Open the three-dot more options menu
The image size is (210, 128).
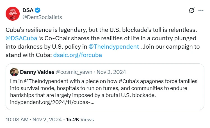(x=201, y=10)
